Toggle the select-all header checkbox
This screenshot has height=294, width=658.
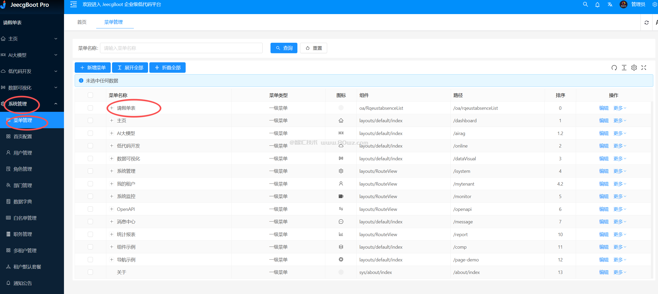tap(90, 95)
